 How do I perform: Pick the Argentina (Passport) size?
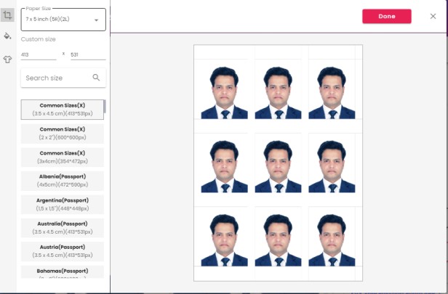point(62,204)
